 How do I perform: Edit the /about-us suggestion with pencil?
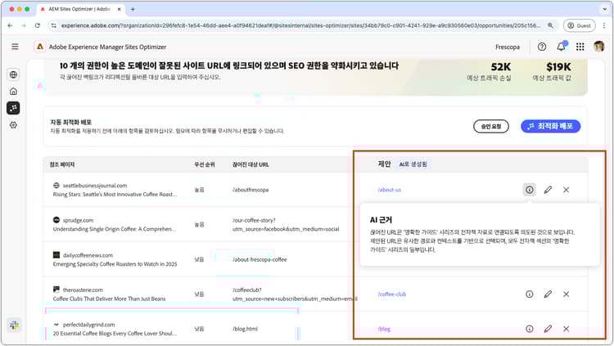(548, 190)
